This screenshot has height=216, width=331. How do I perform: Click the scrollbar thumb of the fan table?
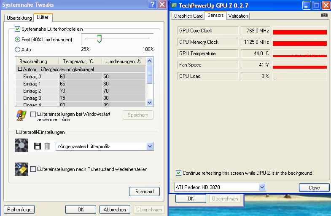149,74
